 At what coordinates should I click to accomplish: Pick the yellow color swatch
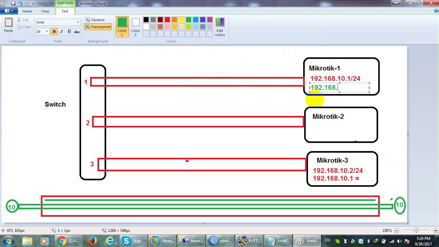pos(181,20)
